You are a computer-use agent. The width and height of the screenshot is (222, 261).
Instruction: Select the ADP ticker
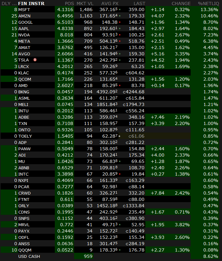(22, 142)
